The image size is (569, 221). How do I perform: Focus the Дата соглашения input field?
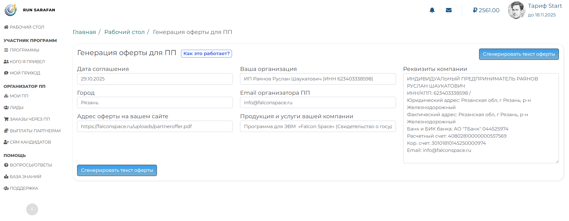(155, 79)
